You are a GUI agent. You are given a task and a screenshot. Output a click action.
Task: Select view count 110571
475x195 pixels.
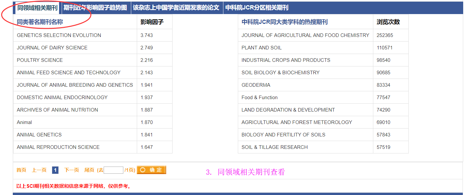pos(385,48)
